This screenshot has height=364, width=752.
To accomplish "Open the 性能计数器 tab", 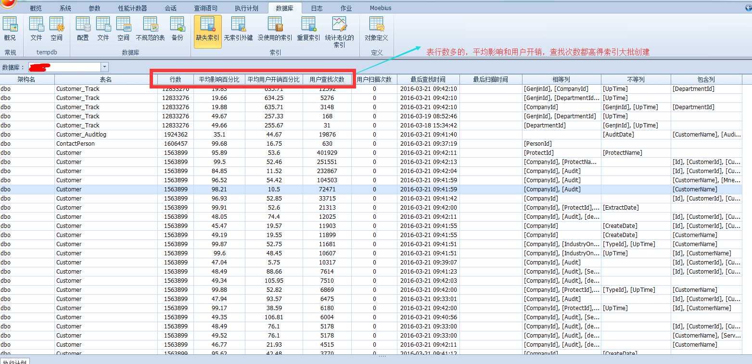I will point(132,8).
